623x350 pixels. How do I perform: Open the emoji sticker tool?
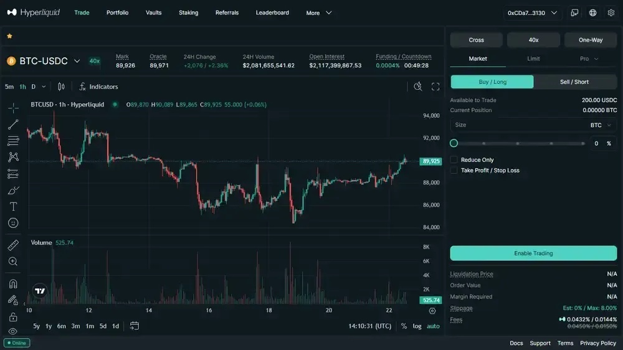tap(13, 223)
